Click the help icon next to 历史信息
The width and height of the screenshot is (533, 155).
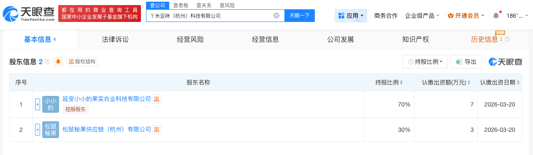(507, 40)
